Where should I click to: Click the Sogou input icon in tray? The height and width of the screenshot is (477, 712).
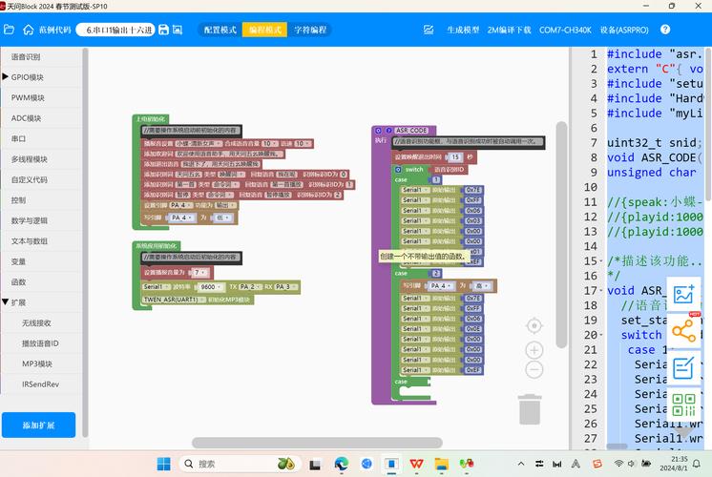coord(597,464)
